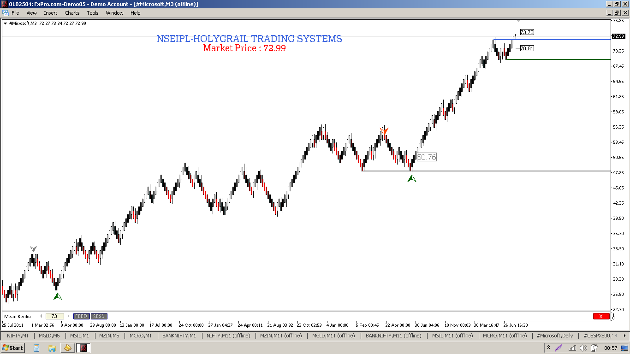Switch to the #Microsoft,Daily tab
Viewport: 630px width, 354px height.
(x=554, y=336)
